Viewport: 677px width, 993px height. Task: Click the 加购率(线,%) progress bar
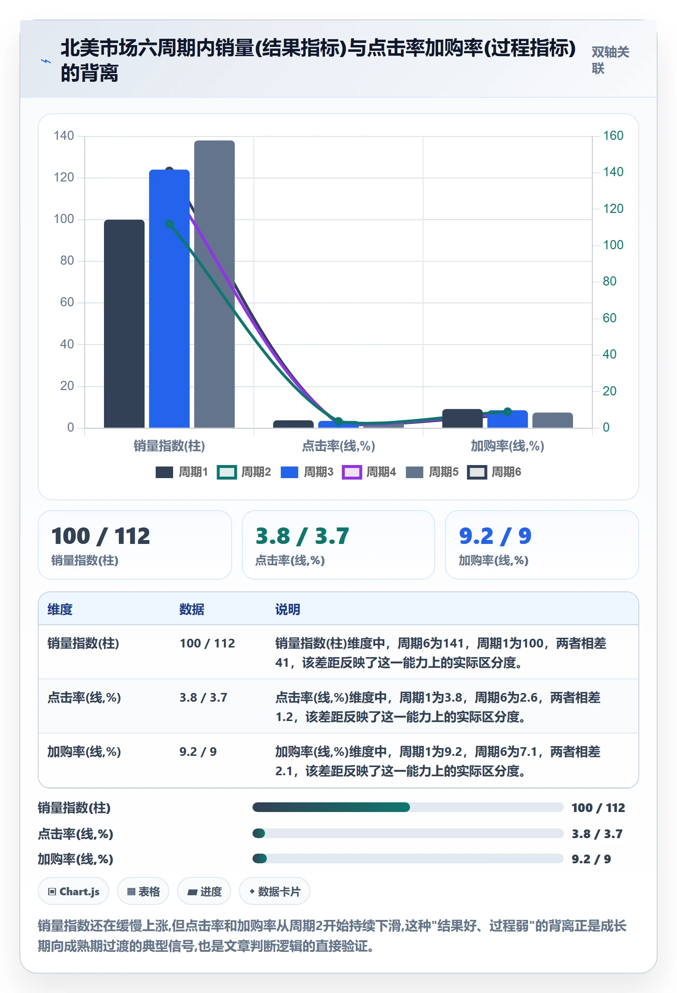pos(408,858)
